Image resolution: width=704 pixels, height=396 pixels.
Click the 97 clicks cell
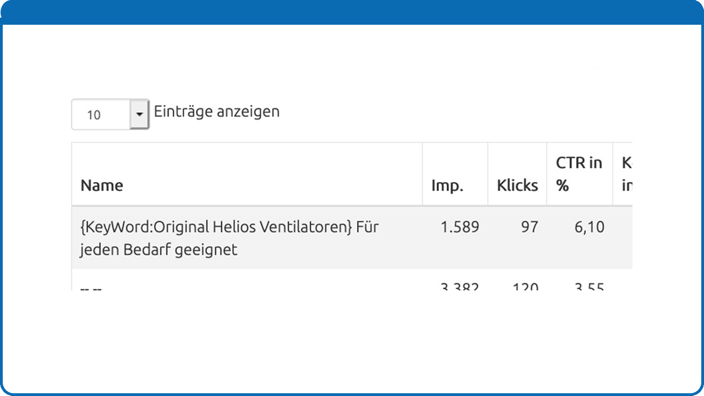(517, 238)
